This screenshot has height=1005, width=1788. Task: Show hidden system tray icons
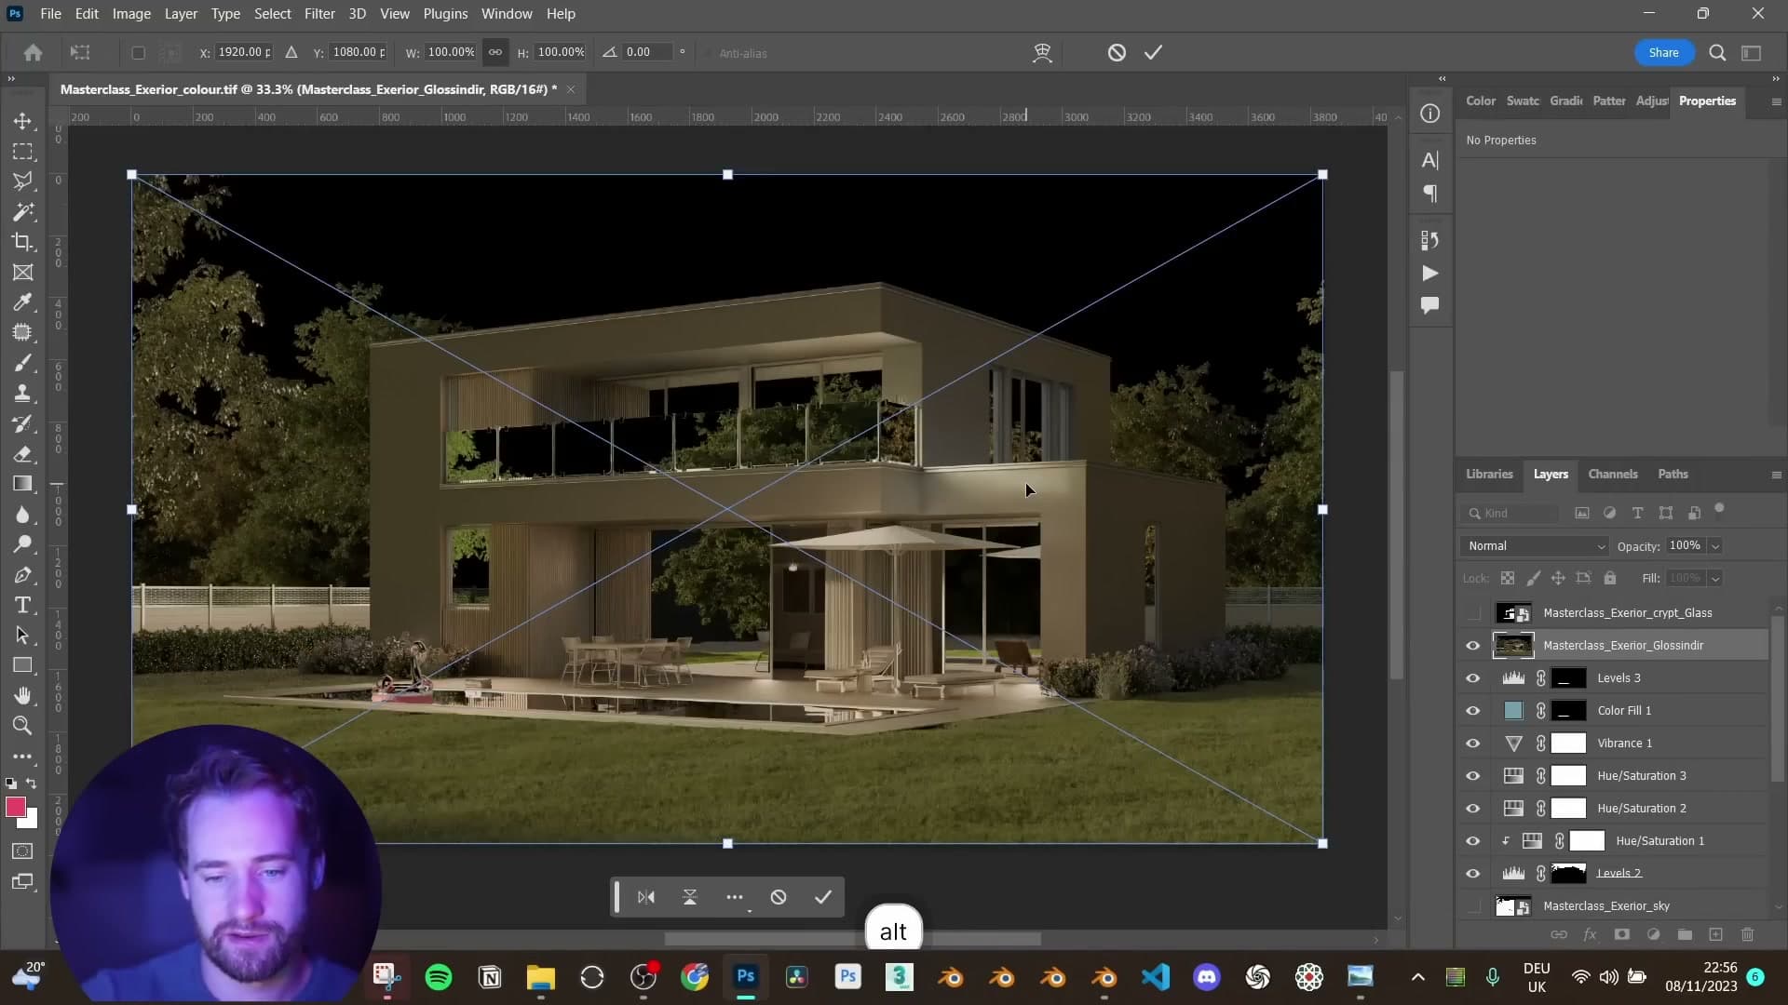coord(1417,977)
